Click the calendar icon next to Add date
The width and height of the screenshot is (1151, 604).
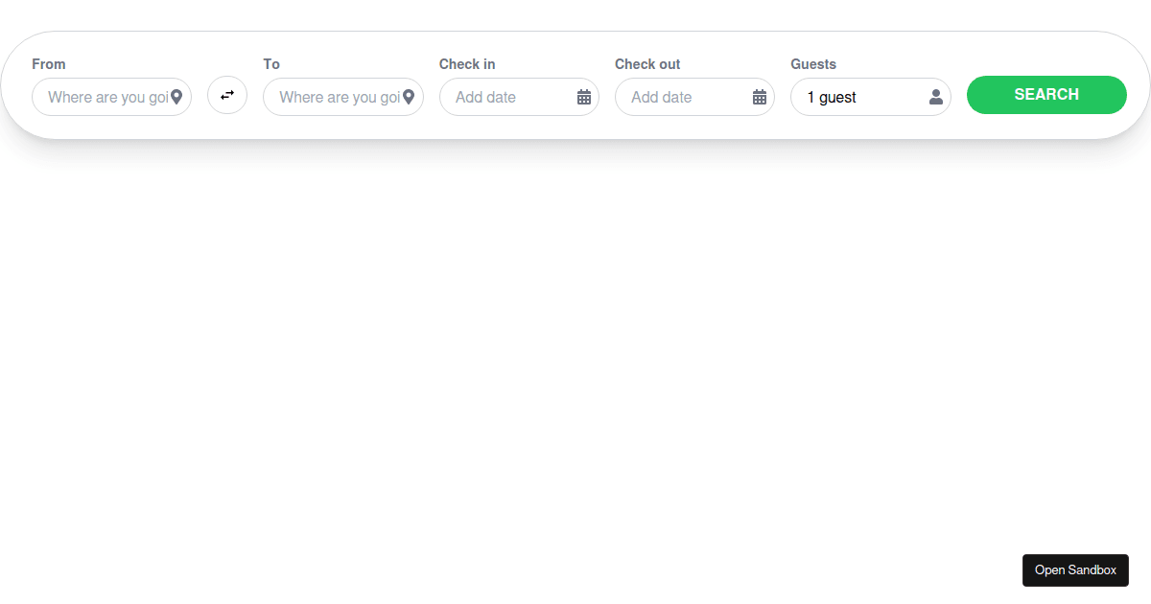point(584,97)
